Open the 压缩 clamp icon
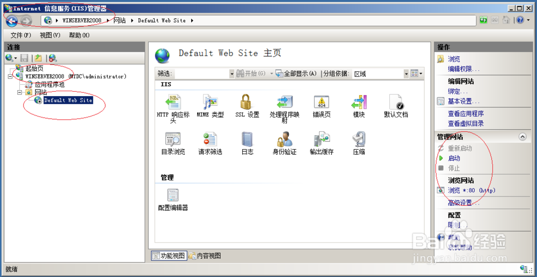Viewport: 537px width, 277px height. click(x=359, y=139)
